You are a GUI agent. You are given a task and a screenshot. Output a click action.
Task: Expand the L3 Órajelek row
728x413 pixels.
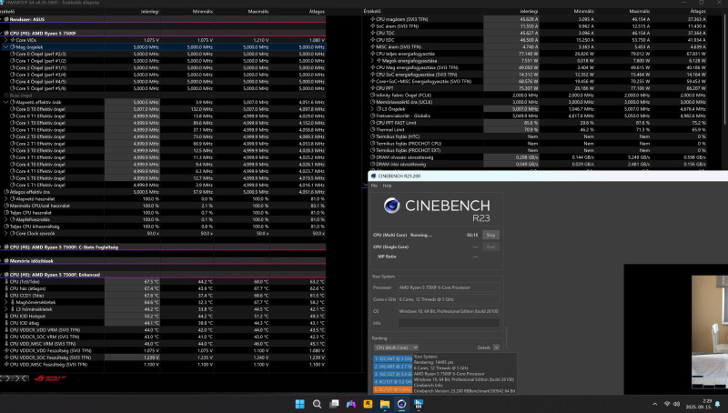pos(372,108)
